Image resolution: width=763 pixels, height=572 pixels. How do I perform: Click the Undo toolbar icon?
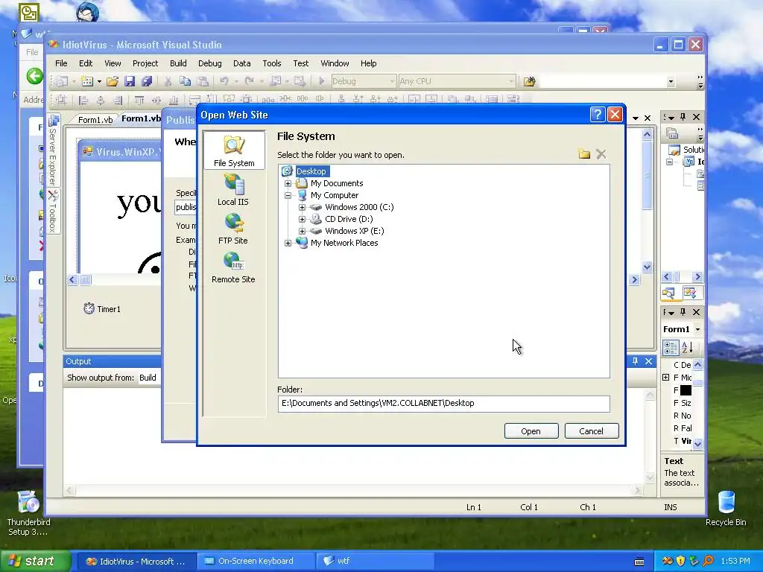pyautogui.click(x=224, y=81)
